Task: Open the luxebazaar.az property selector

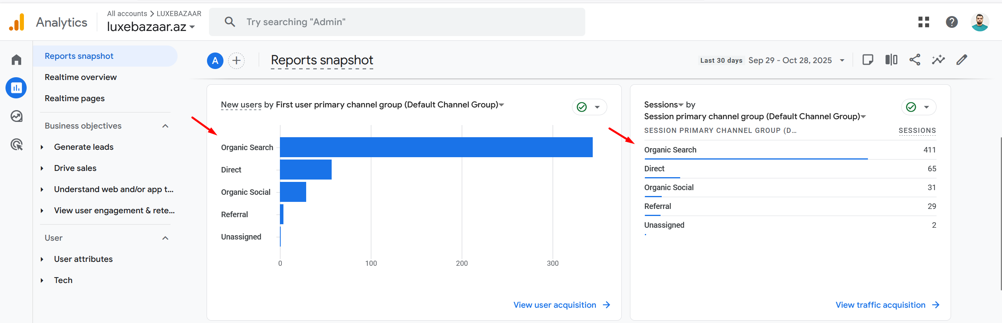Action: [x=151, y=27]
